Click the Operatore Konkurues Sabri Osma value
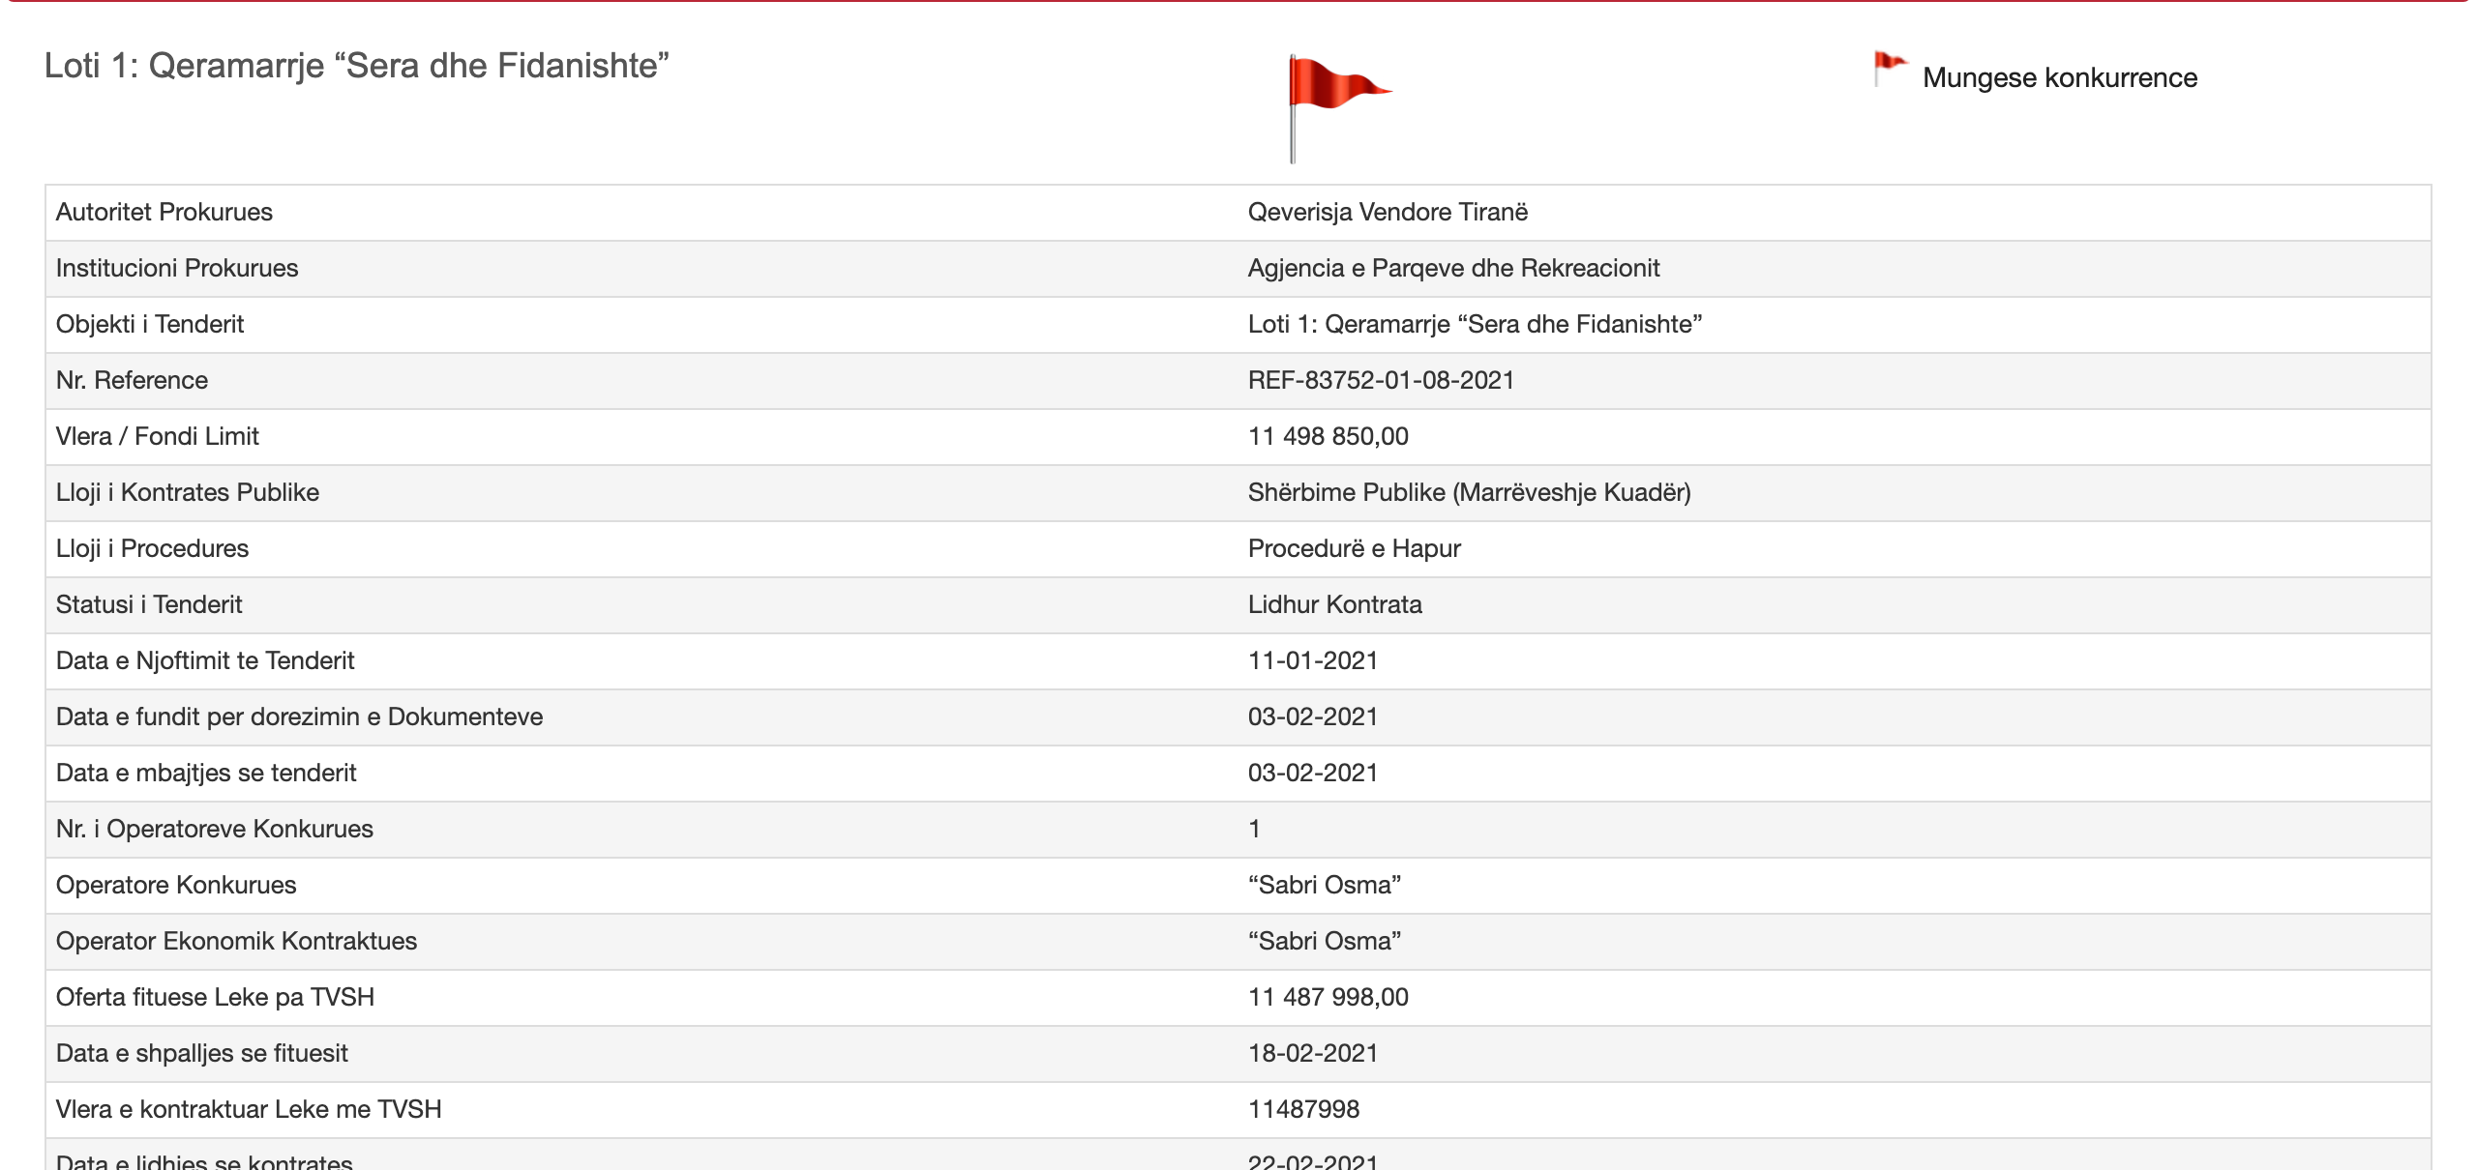The width and height of the screenshot is (2477, 1170). 1324,885
